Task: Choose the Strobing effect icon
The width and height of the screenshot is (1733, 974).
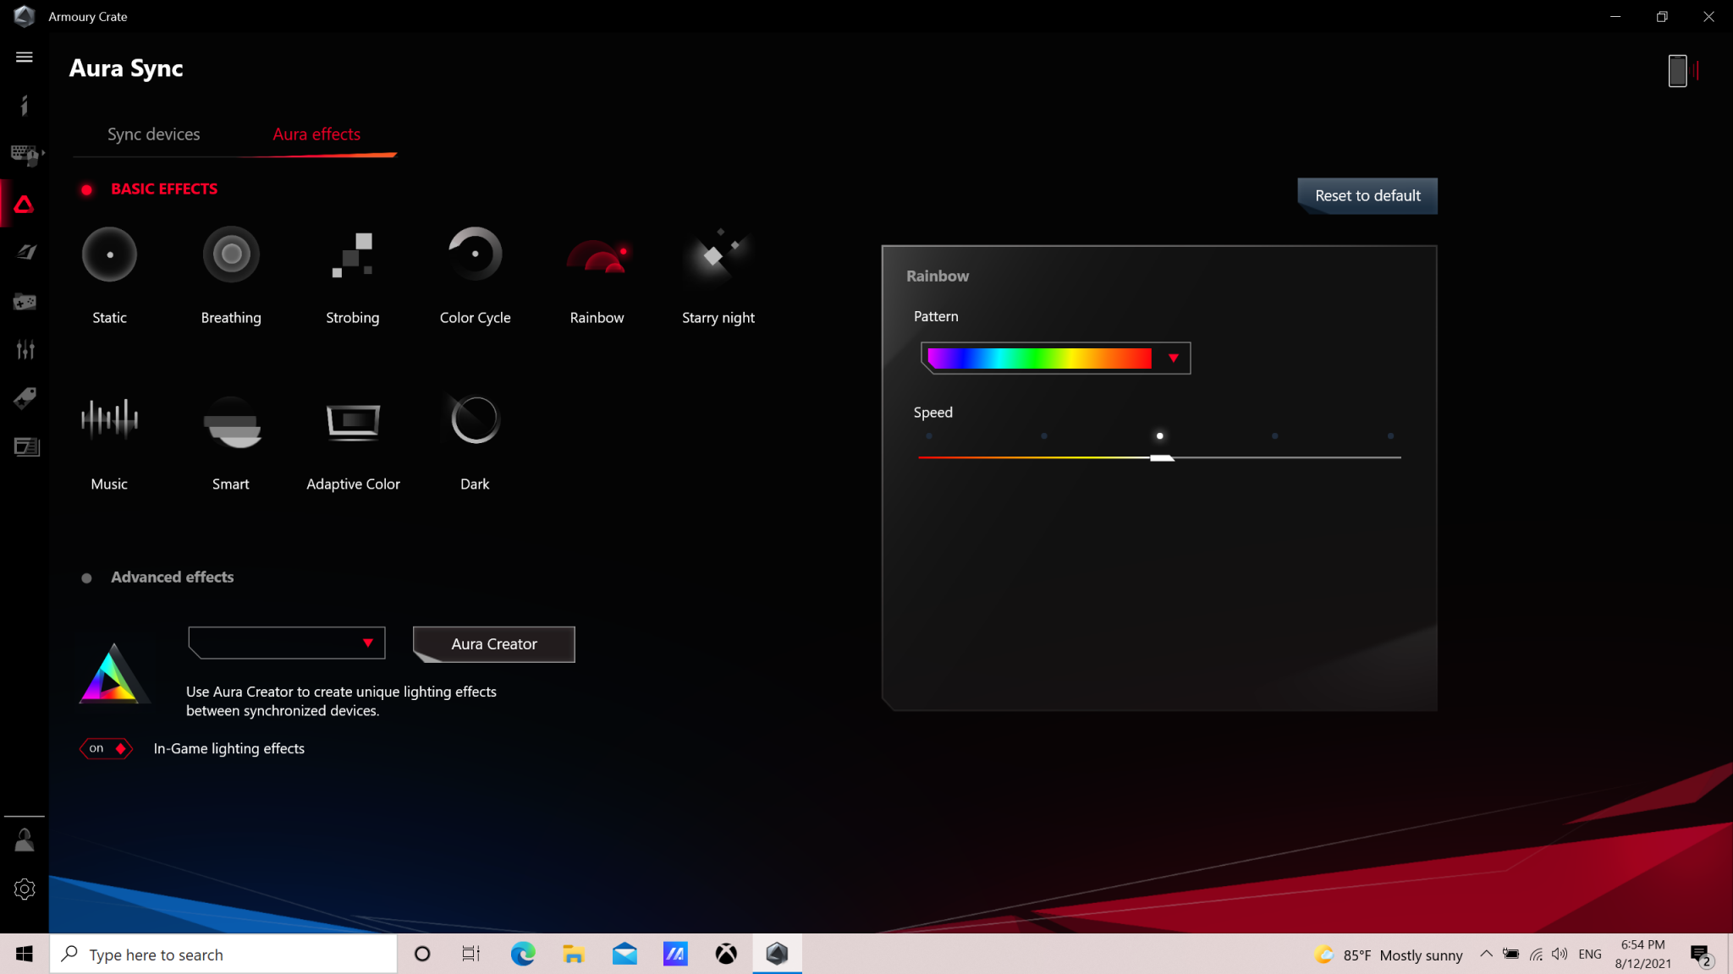Action: tap(353, 254)
